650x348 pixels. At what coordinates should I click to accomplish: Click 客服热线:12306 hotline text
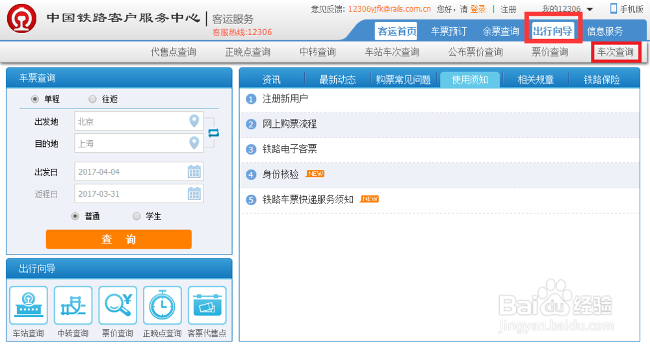pos(242,32)
